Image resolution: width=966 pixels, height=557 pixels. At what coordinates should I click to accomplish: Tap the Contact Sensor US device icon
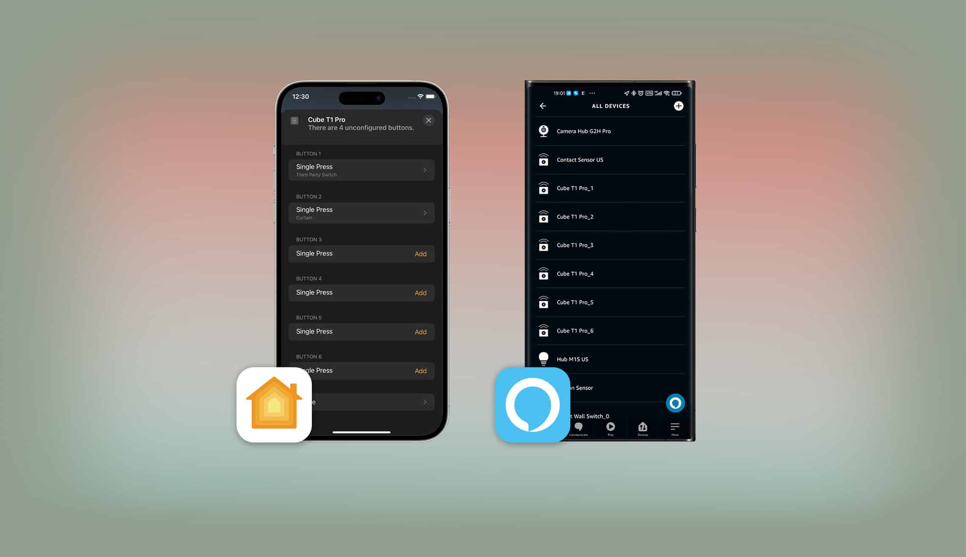pos(544,159)
